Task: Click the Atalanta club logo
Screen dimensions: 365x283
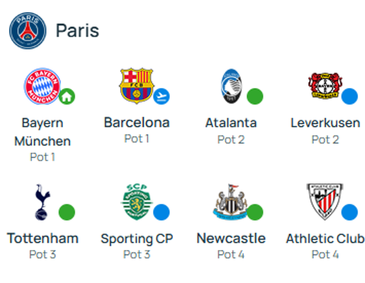Action: point(231,86)
